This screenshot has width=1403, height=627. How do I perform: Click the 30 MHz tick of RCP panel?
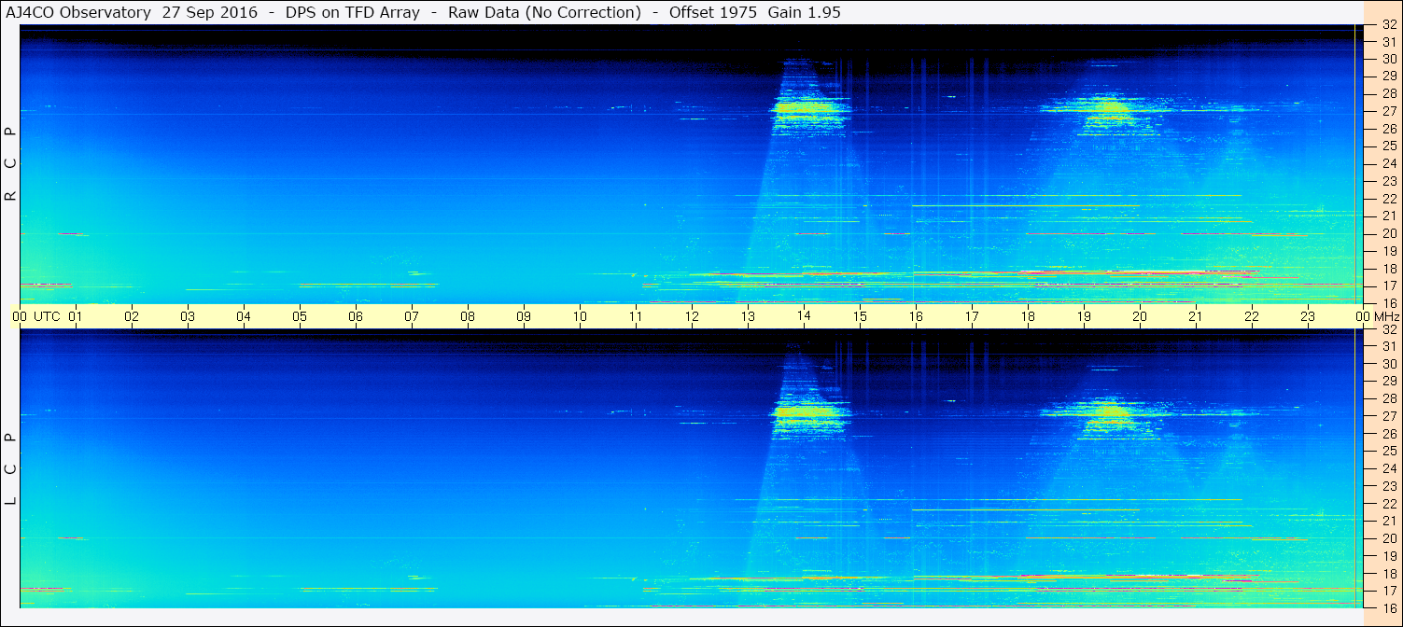[1389, 59]
